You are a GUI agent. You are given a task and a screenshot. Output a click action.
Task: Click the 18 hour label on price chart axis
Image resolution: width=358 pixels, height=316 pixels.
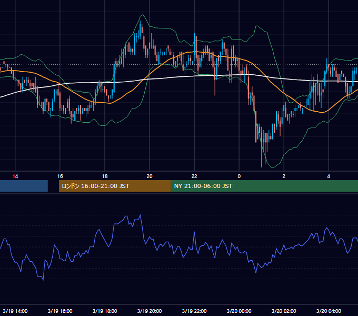(105, 176)
